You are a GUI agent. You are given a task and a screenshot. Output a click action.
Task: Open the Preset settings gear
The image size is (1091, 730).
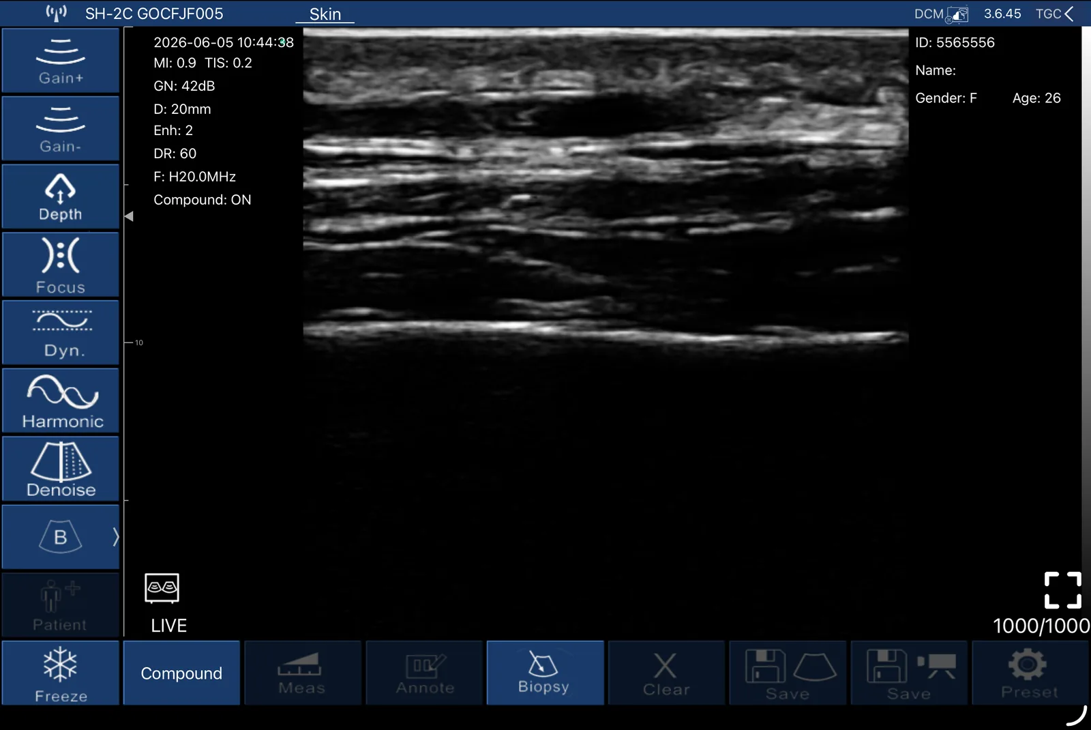tap(1030, 673)
